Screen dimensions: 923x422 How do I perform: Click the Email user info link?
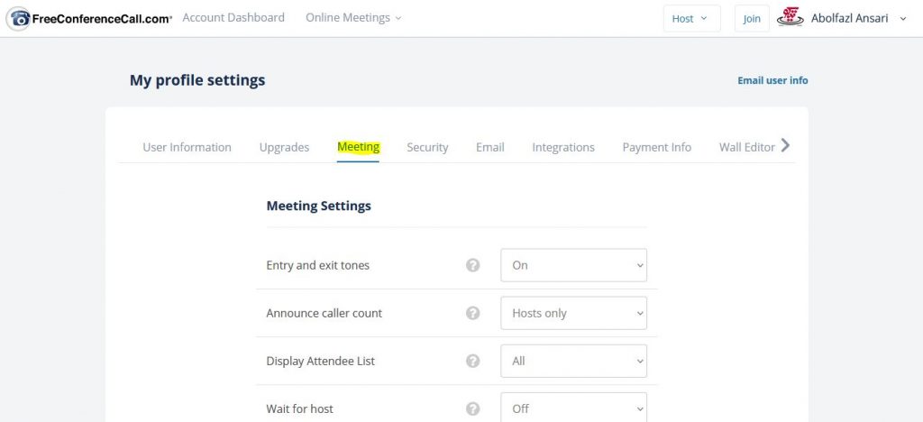pyautogui.click(x=772, y=80)
